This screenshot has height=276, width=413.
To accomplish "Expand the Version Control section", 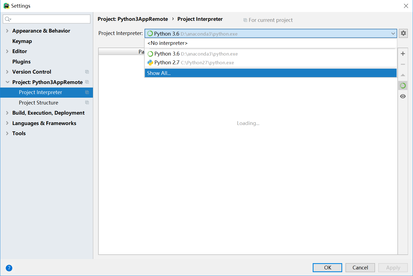I will pos(7,72).
